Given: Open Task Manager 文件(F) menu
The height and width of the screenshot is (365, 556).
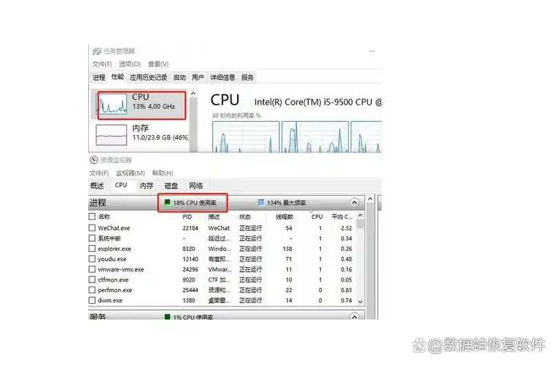Looking at the screenshot, I should point(102,64).
